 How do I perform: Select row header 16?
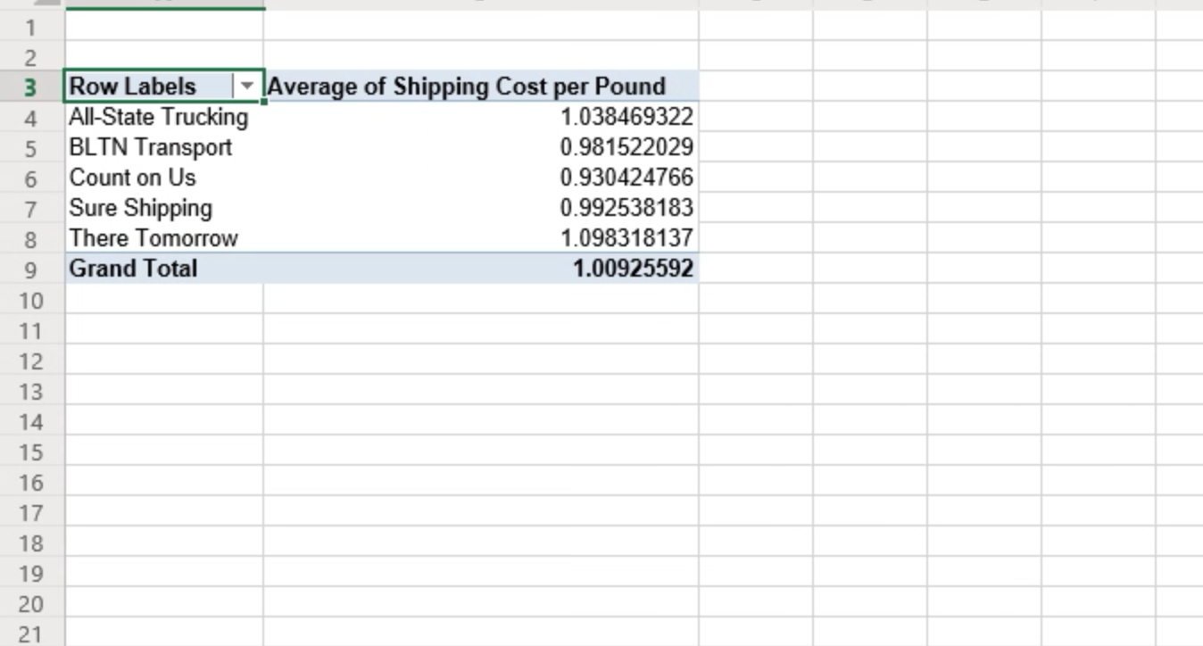click(x=32, y=482)
